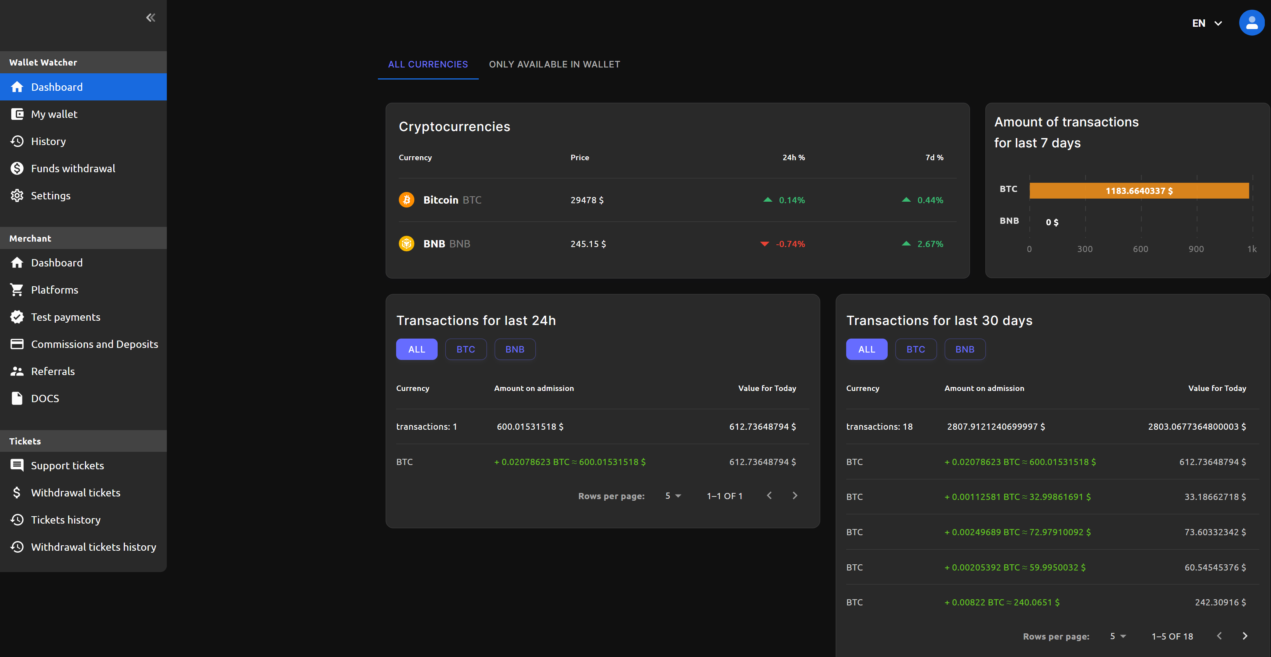The image size is (1271, 657).
Task: Click the Bitcoin coin logo
Action: coord(407,200)
